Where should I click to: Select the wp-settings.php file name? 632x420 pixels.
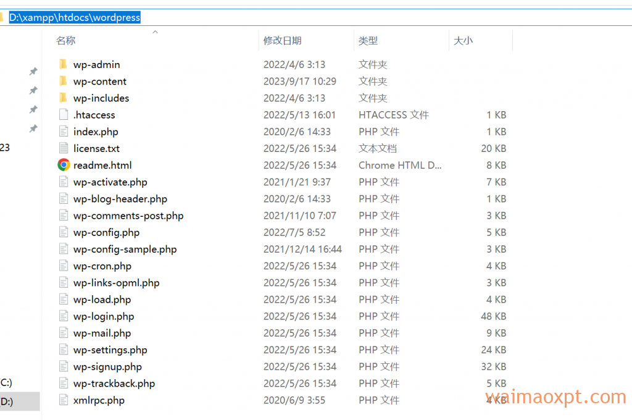pyautogui.click(x=110, y=350)
